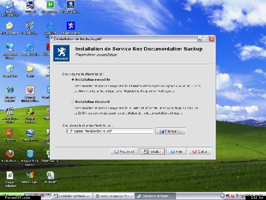Viewport: 266px width, 200px height.
Task: Open the Aide help button
Action: [x=176, y=152]
